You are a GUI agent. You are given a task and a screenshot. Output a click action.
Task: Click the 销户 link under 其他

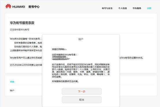12,90
